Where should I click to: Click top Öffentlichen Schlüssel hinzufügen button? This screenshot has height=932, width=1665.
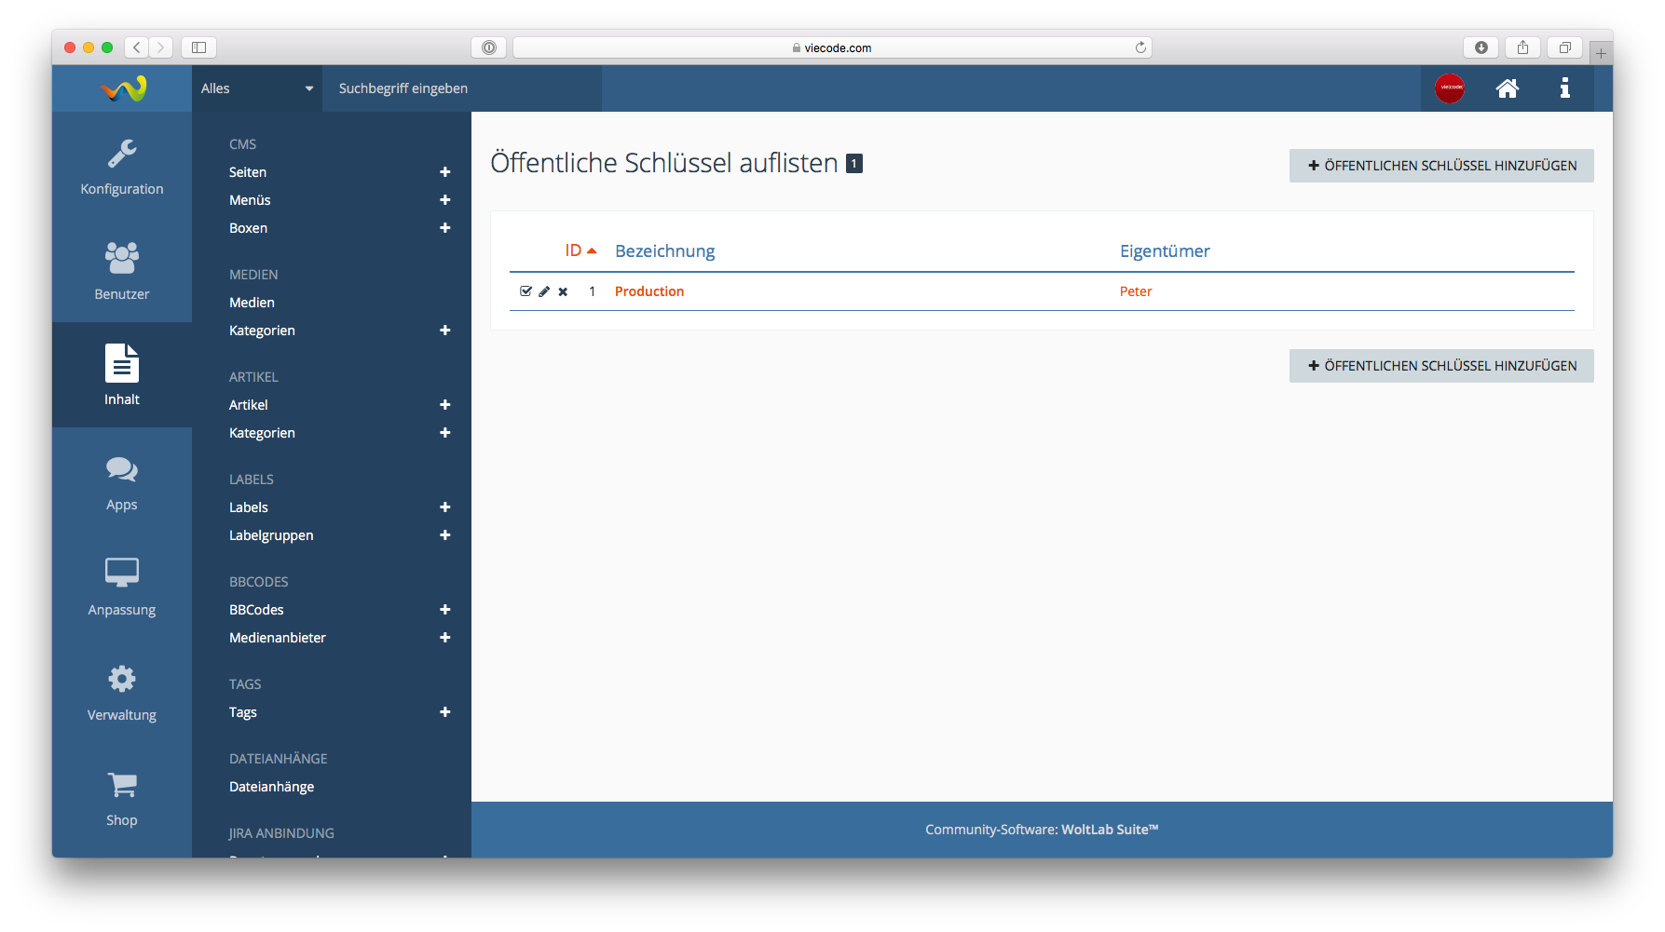pyautogui.click(x=1440, y=166)
